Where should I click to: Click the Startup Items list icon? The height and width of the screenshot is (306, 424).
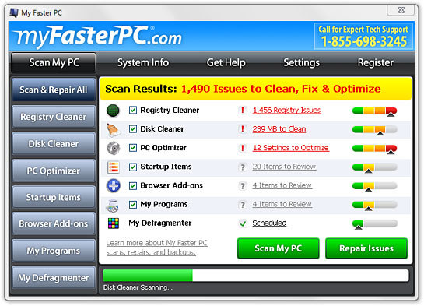114,167
